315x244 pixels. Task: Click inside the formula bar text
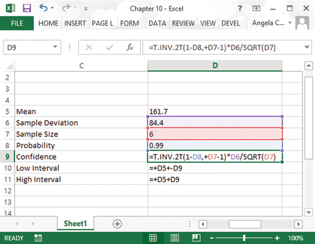click(x=213, y=48)
